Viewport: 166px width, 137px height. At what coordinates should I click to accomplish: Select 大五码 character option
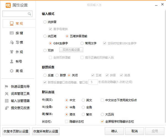tap(102, 114)
